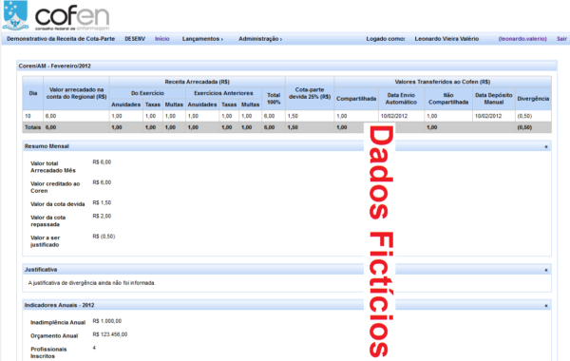570x361 pixels.
Task: Open the Lançamentos menu
Action: coord(202,39)
